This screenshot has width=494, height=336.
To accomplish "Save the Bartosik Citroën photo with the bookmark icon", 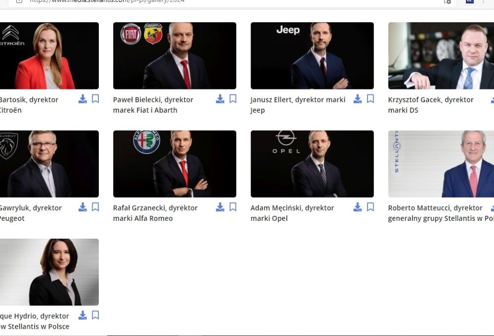I will click(95, 99).
